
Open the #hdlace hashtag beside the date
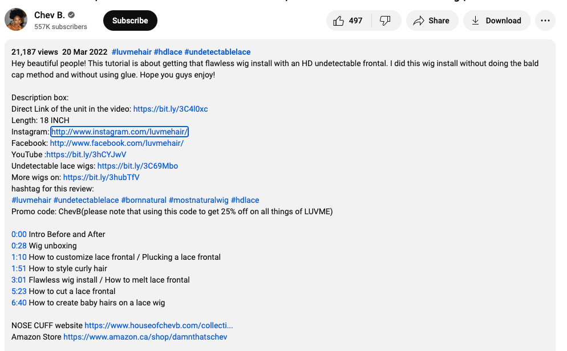coord(168,52)
